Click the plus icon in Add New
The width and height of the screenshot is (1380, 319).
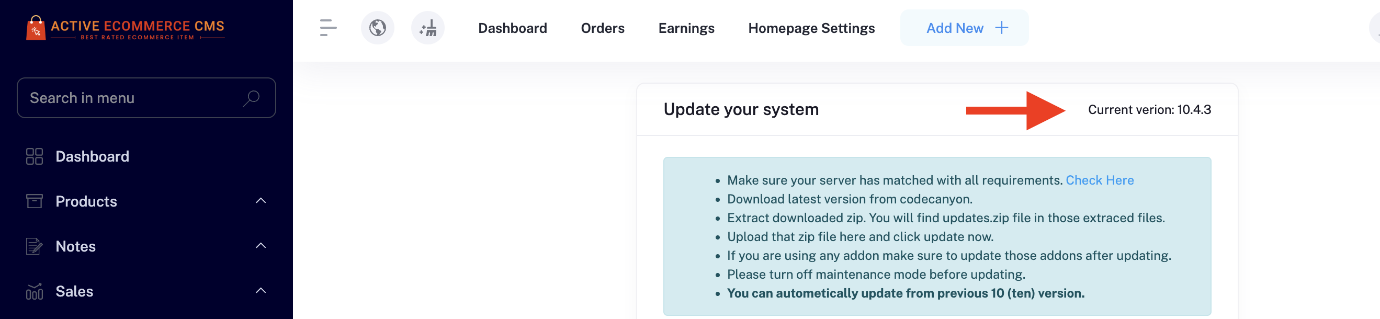coord(1001,28)
